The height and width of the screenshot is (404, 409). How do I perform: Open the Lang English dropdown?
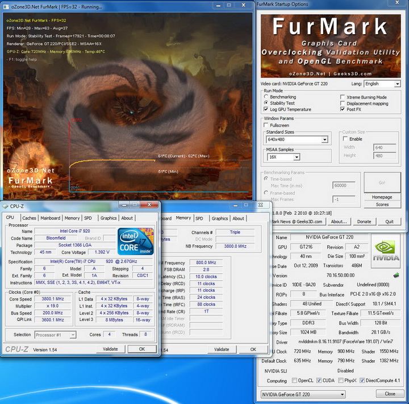pyautogui.click(x=382, y=84)
